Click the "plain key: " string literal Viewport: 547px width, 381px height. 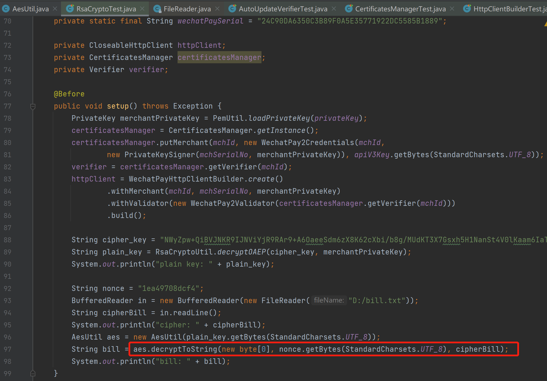184,264
